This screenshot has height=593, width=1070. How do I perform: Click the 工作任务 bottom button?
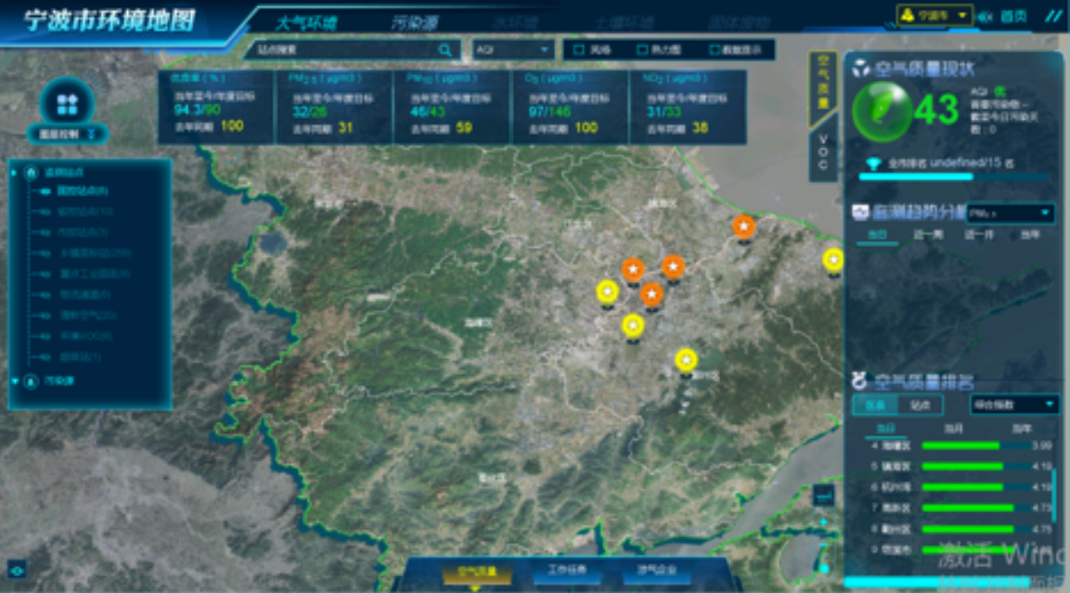point(567,571)
